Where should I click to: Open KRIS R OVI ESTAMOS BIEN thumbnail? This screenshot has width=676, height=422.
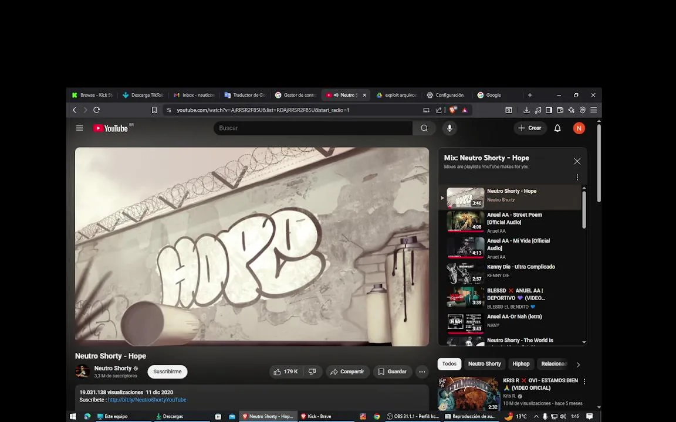pos(469,394)
